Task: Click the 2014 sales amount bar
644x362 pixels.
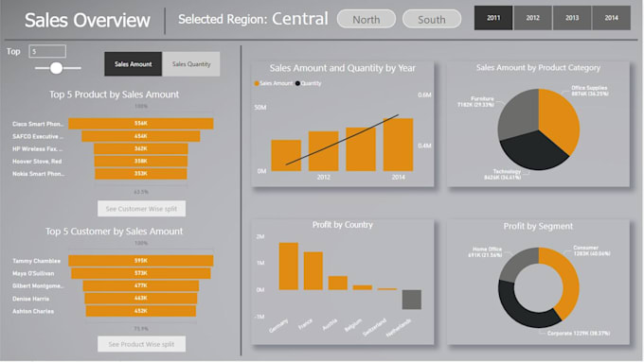Action: coord(398,145)
